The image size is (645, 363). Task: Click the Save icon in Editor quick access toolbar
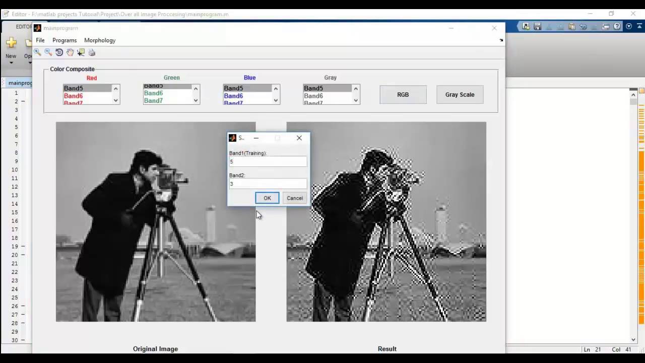(x=537, y=26)
